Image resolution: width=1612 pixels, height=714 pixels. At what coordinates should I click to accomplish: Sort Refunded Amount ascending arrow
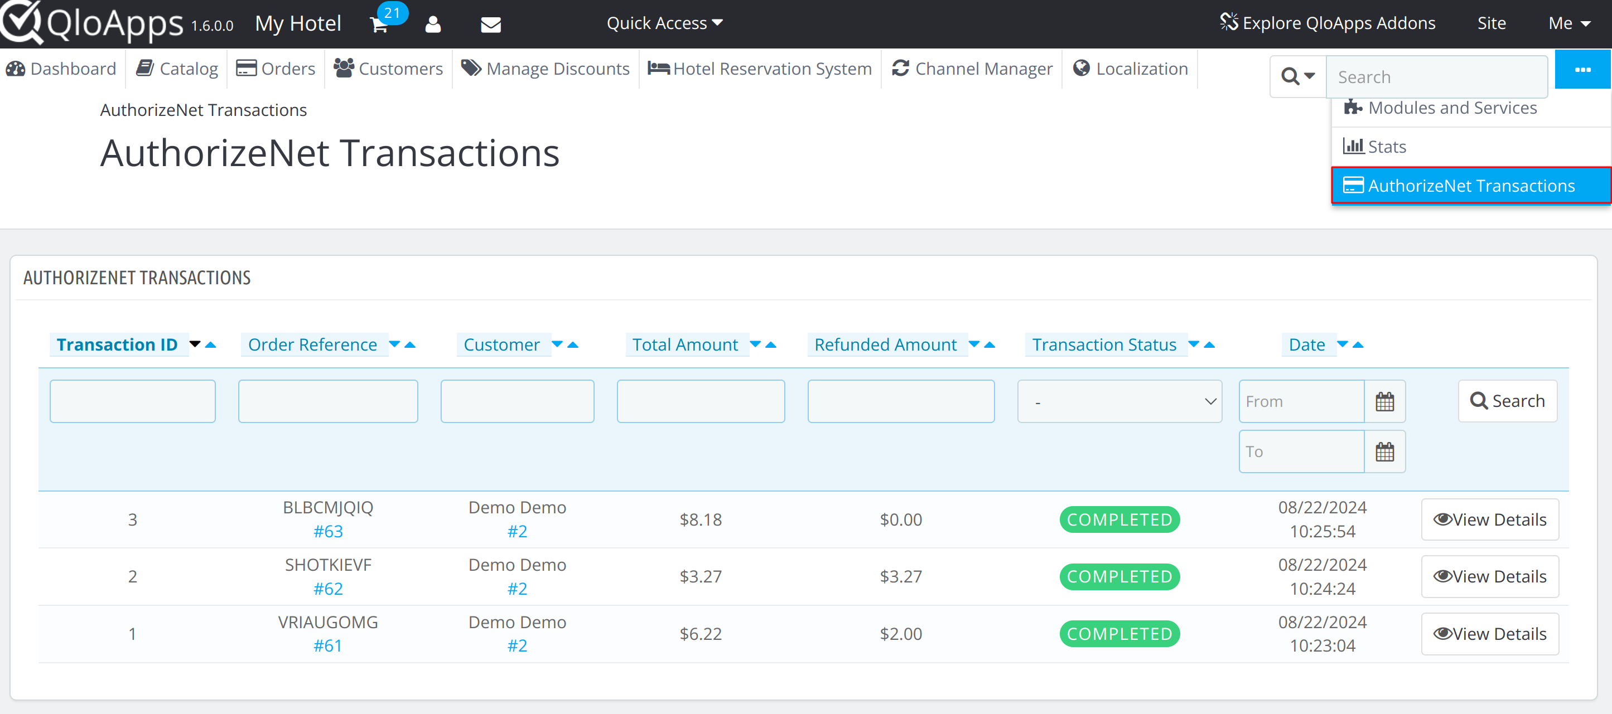point(990,344)
